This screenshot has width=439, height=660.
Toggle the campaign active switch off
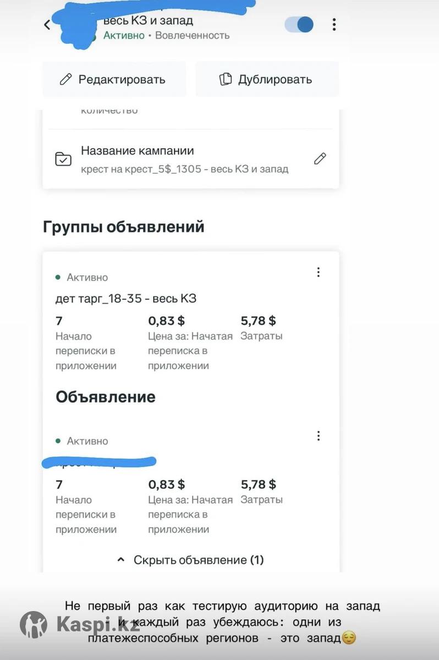click(x=299, y=24)
